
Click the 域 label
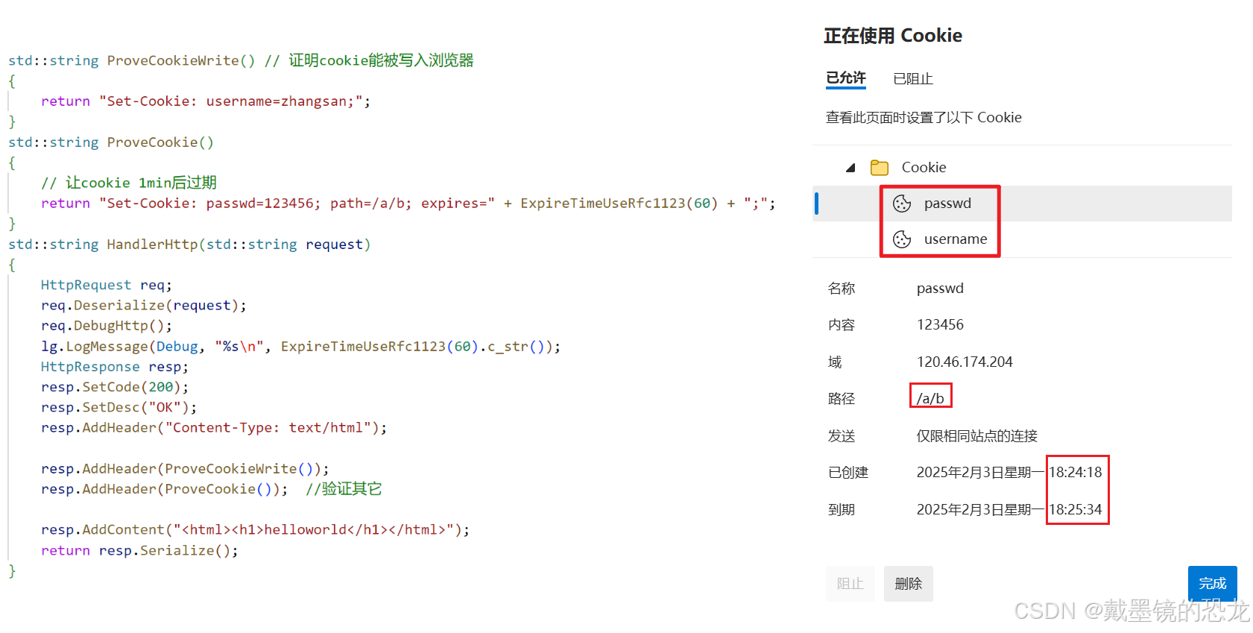click(x=835, y=362)
